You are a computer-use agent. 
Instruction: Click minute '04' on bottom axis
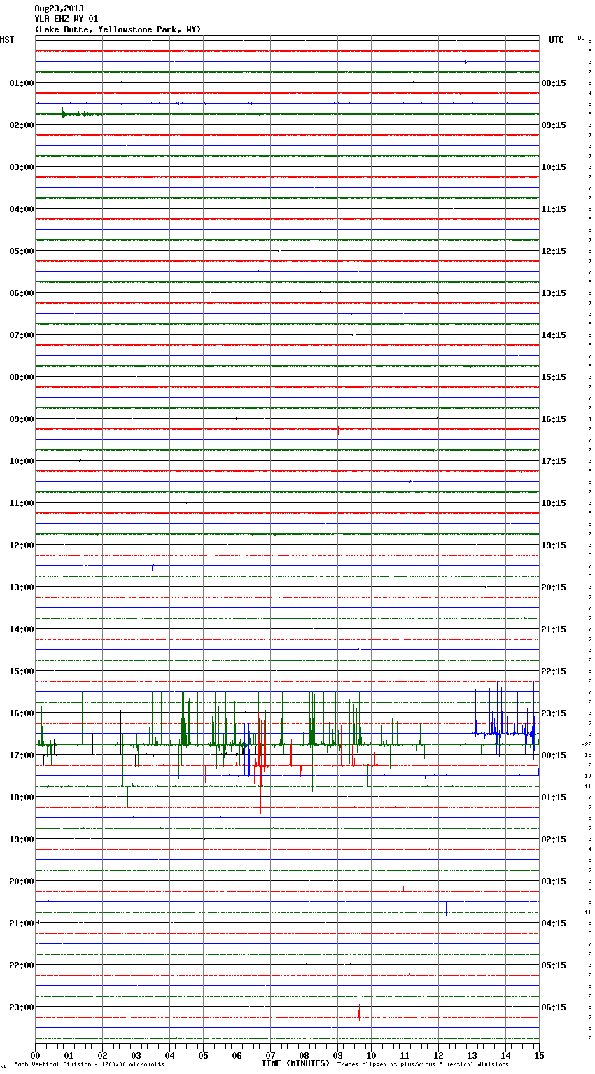(x=169, y=1055)
